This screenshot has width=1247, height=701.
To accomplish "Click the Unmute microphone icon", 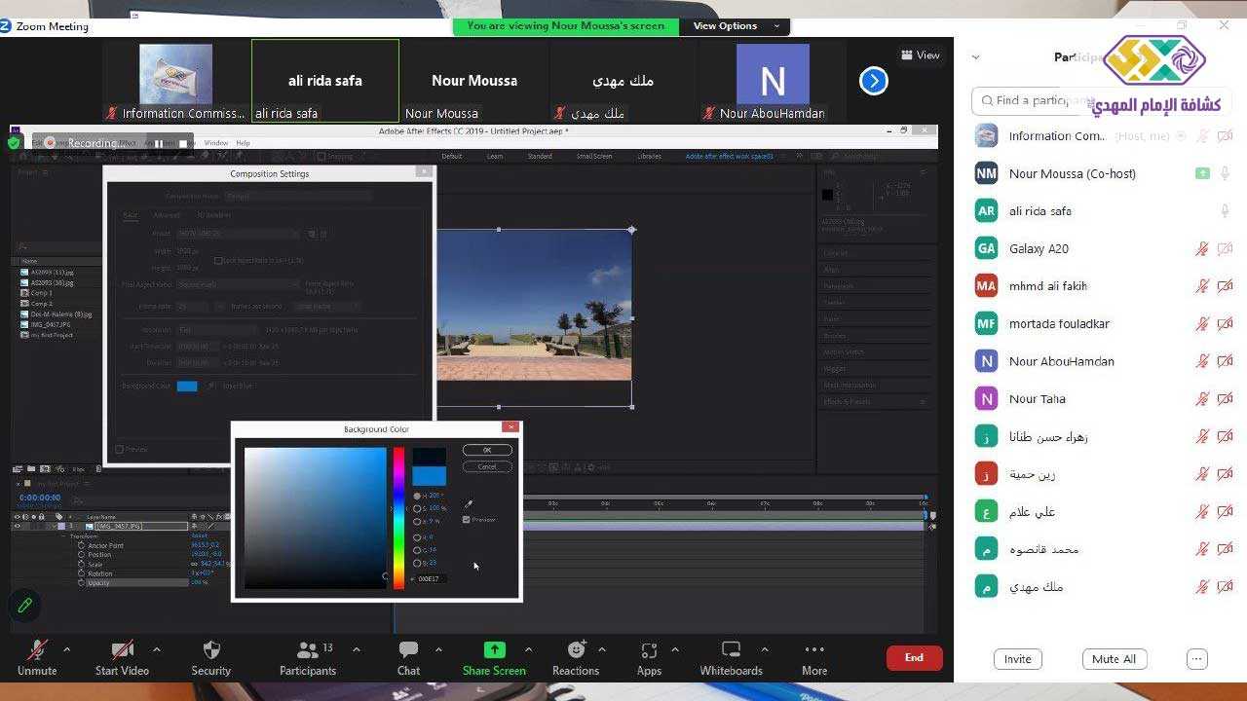I will click(37, 650).
